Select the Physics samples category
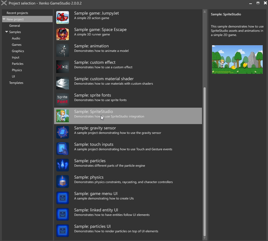Image resolution: width=268 pixels, height=241 pixels. (x=17, y=70)
